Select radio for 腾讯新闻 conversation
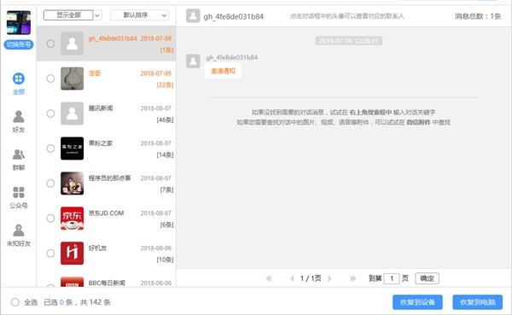The image size is (512, 315). coord(50,114)
